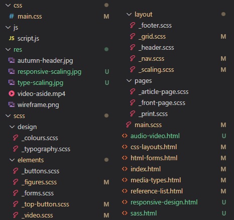The width and height of the screenshot is (234, 220).
Task: Click the JS icon beside script.js
Action: (12, 39)
